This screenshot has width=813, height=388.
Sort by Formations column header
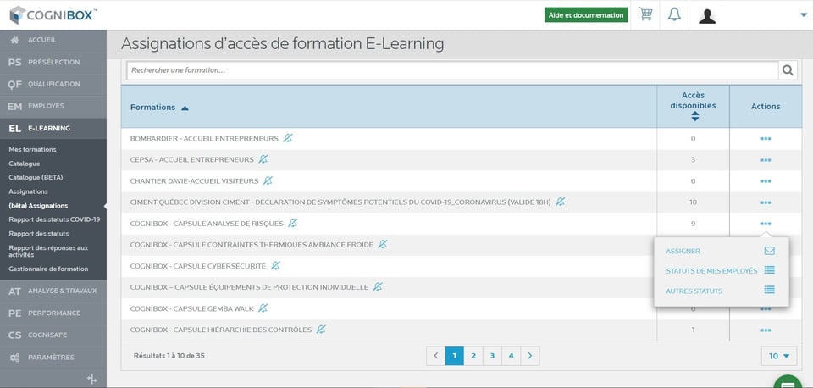(x=159, y=108)
